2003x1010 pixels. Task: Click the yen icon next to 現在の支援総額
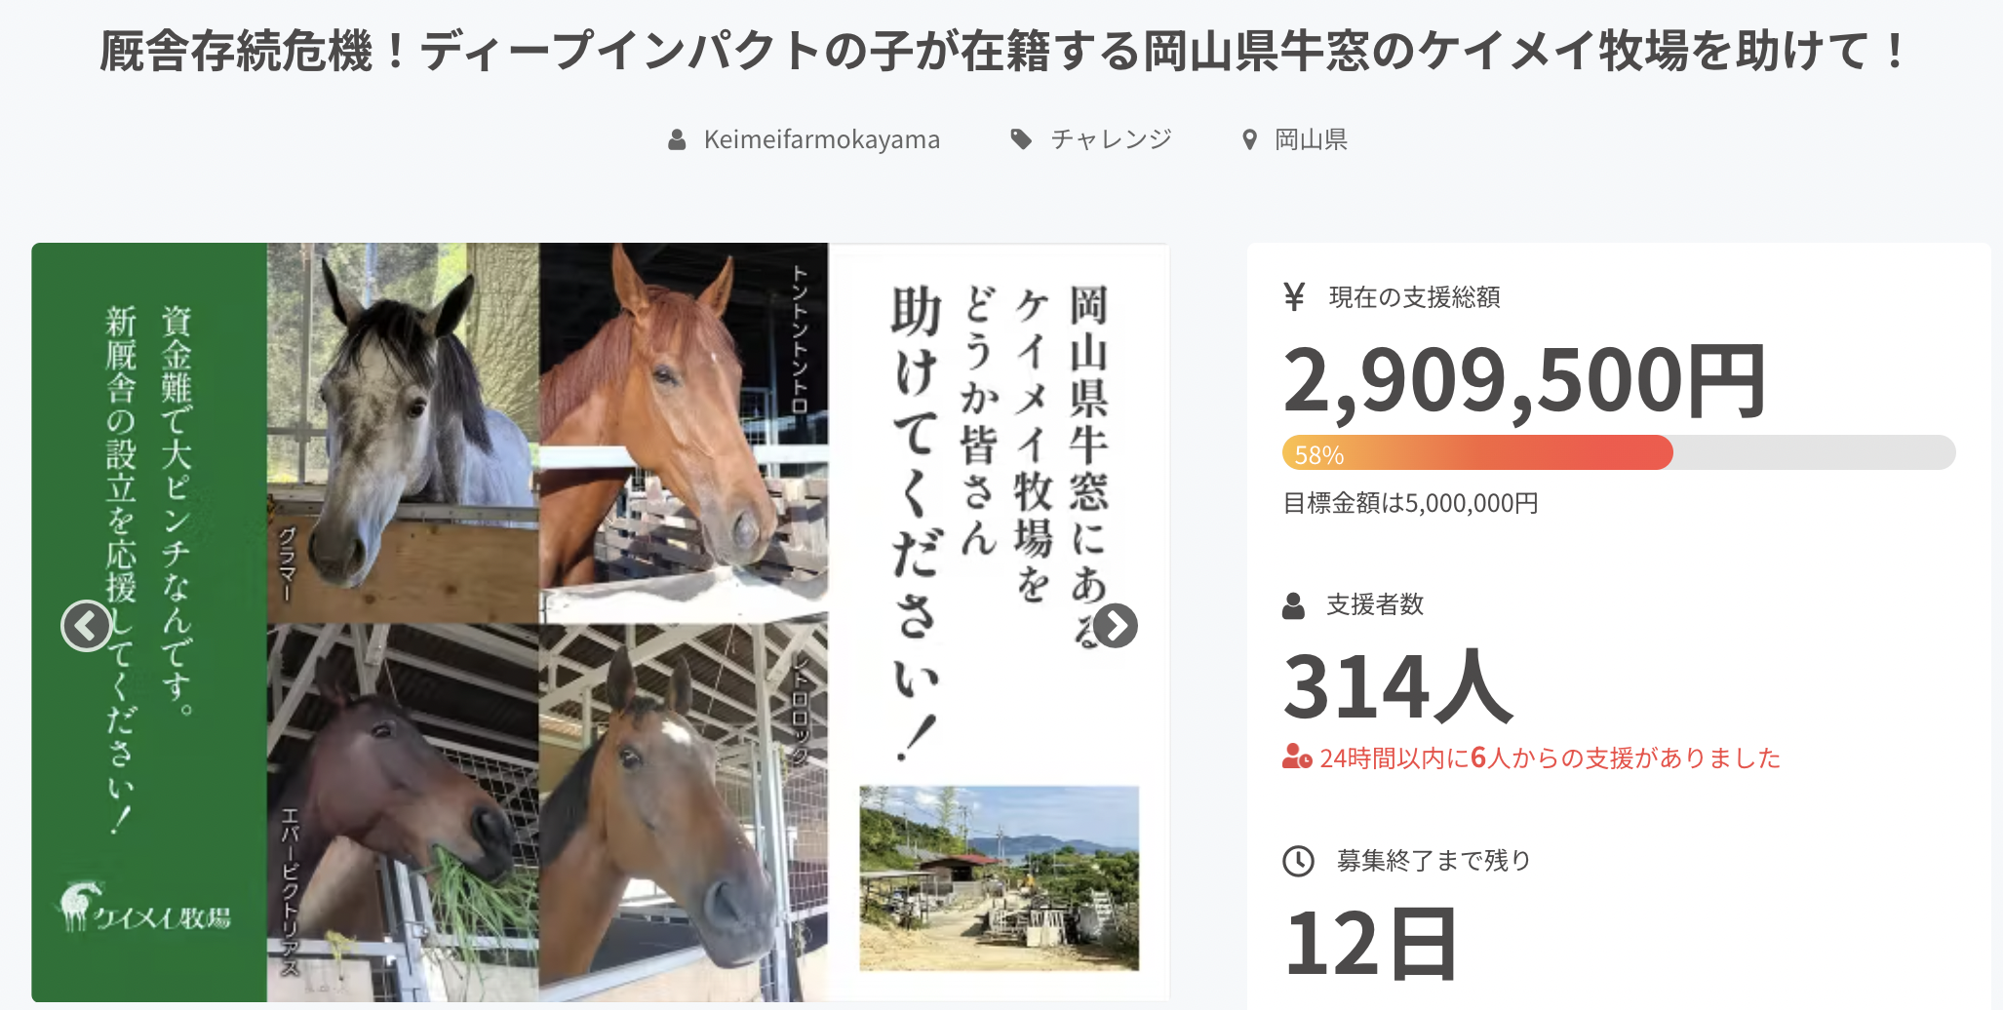pyautogui.click(x=1294, y=296)
